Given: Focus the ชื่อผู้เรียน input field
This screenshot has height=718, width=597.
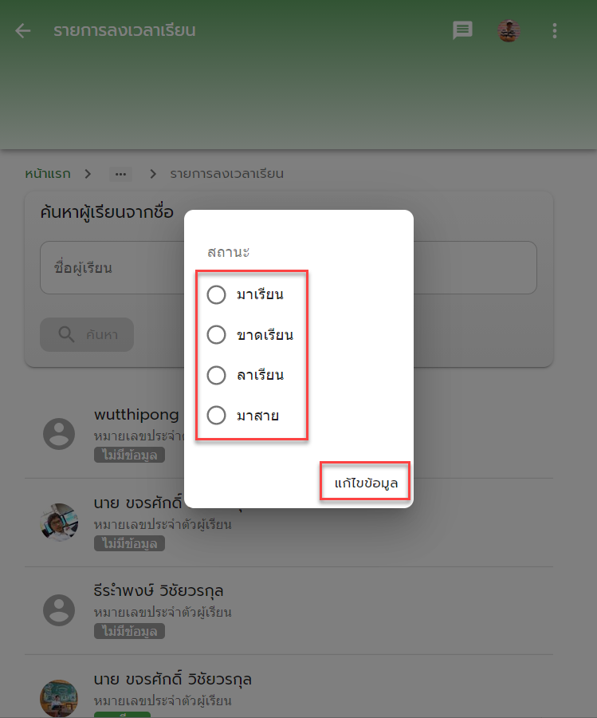Looking at the screenshot, I should click(x=289, y=267).
